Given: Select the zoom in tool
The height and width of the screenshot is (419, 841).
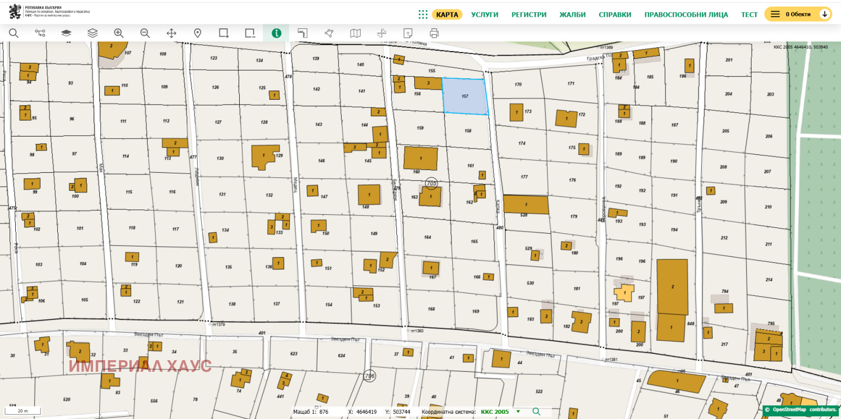Looking at the screenshot, I should (119, 33).
